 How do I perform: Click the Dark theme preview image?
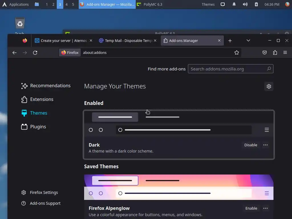(x=179, y=124)
